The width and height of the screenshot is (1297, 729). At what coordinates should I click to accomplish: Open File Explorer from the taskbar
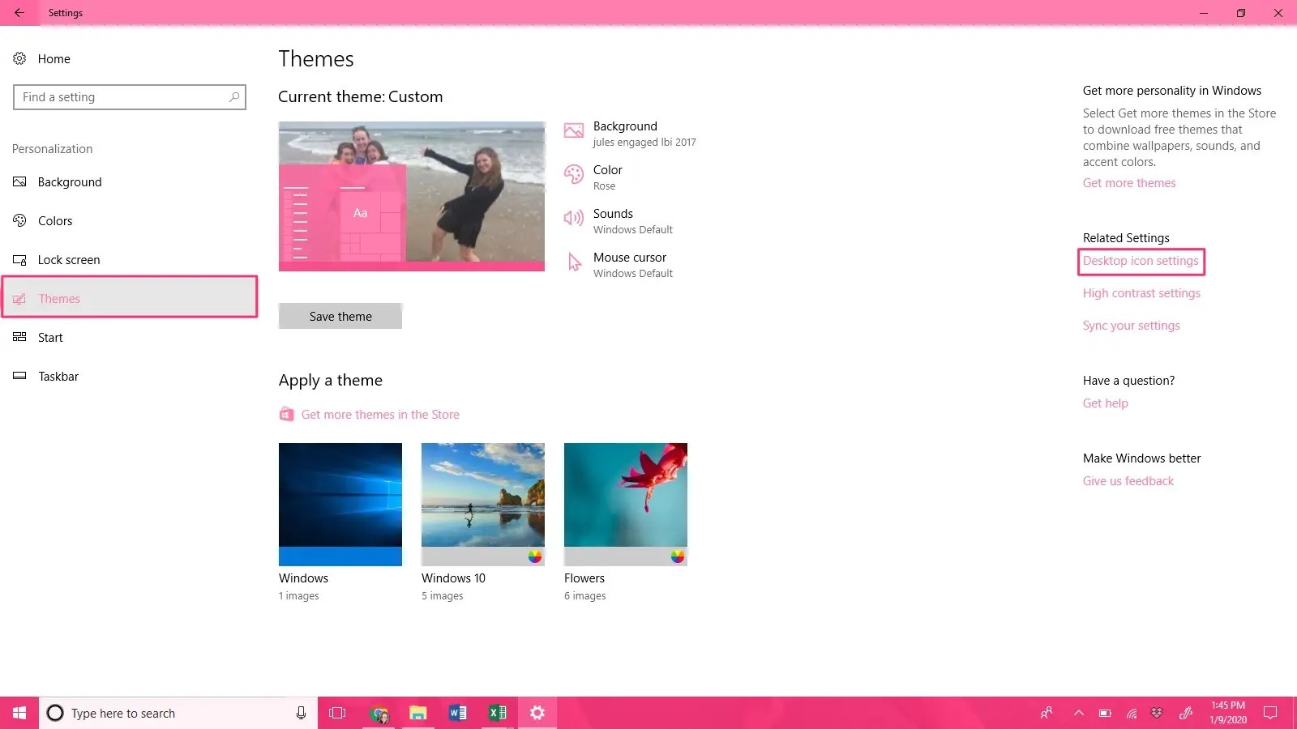417,713
